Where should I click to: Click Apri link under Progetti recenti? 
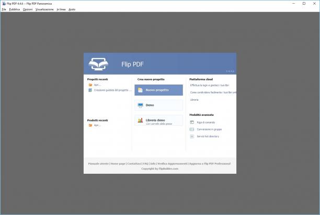(x=97, y=85)
